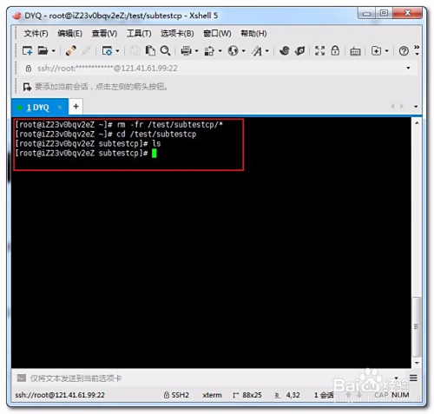Click the add-session arrow button
The width and height of the screenshot is (434, 414).
[27, 87]
